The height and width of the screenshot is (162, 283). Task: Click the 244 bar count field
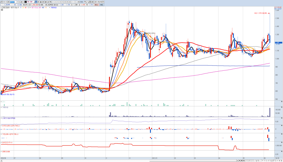pyautogui.click(x=78, y=2)
